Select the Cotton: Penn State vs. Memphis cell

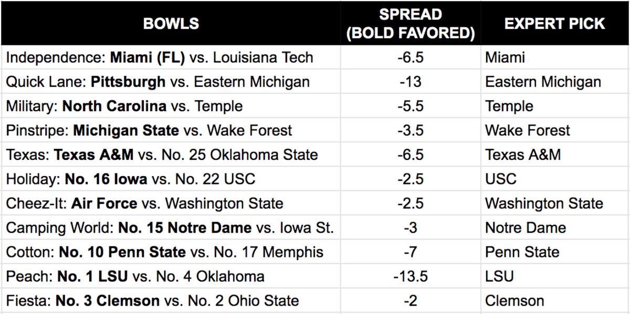click(x=164, y=252)
